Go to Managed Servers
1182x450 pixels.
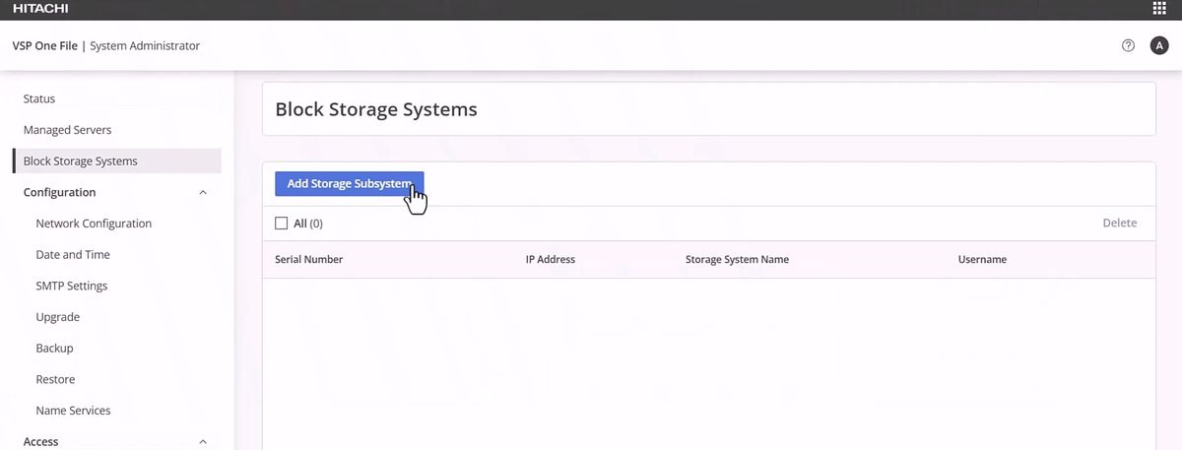point(67,130)
